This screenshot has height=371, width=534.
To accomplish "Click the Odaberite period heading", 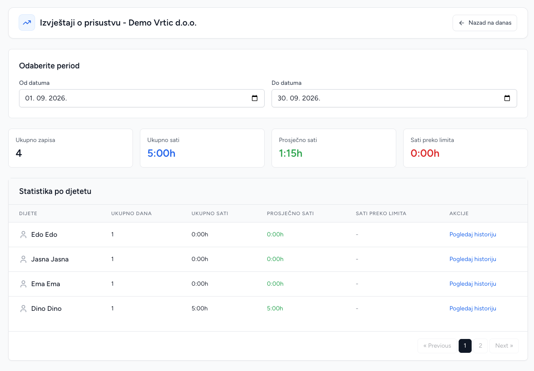I will (49, 66).
